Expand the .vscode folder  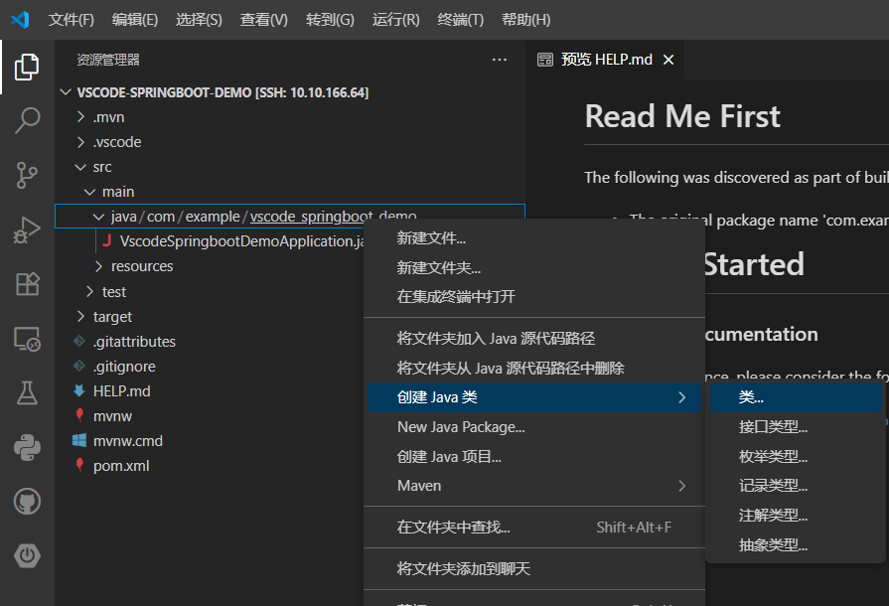click(80, 142)
